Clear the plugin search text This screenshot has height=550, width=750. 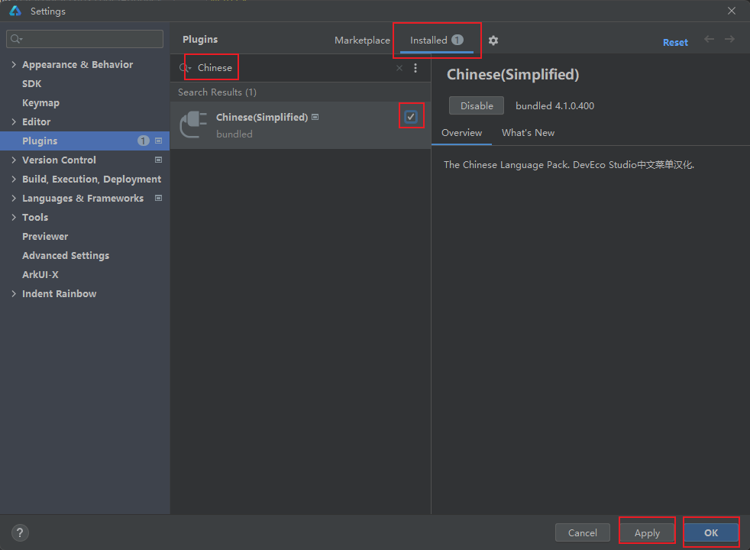point(399,68)
